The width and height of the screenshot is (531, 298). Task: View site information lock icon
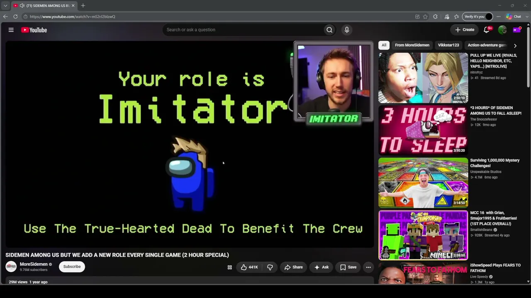point(25,17)
